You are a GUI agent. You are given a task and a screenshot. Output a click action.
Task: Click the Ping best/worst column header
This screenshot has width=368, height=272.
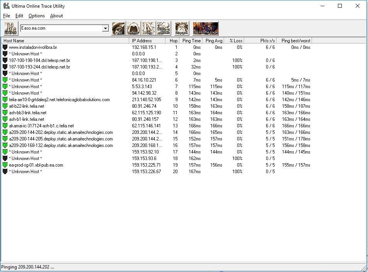click(295, 40)
